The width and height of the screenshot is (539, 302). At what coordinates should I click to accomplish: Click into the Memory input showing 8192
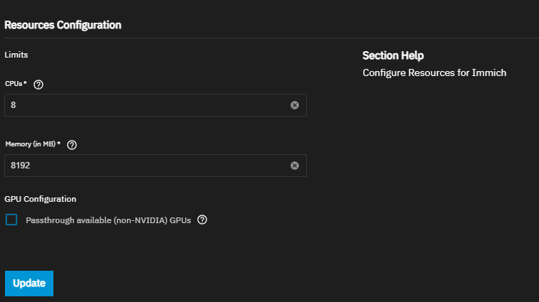(x=142, y=166)
